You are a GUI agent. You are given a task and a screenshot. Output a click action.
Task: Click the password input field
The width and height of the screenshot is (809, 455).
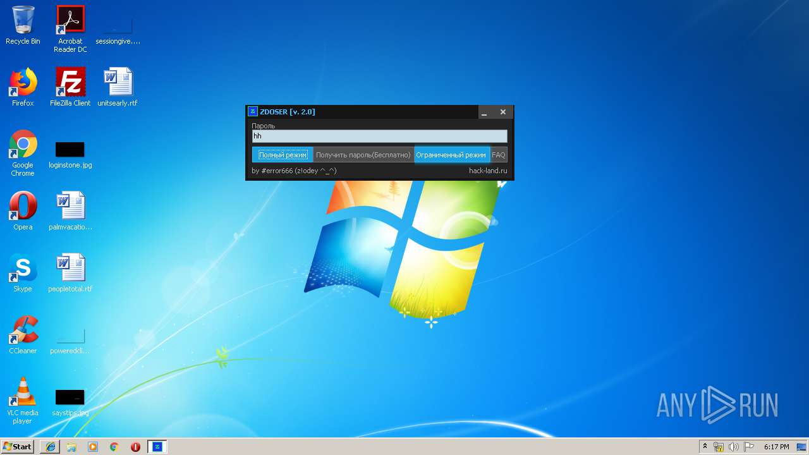point(379,136)
